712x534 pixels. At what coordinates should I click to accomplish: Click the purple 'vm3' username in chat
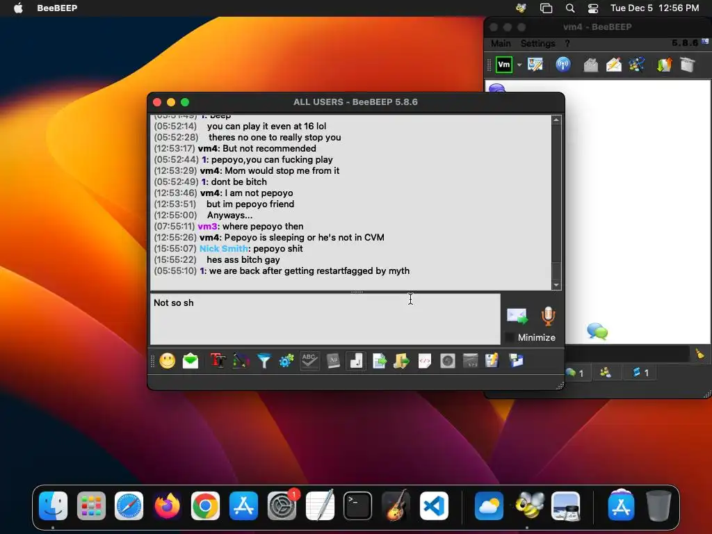pyautogui.click(x=207, y=226)
